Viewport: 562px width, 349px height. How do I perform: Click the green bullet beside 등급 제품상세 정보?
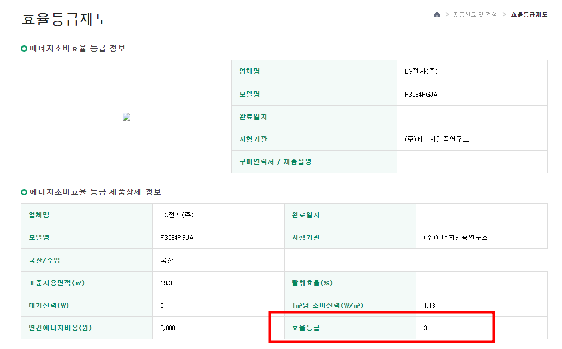[x=22, y=192]
